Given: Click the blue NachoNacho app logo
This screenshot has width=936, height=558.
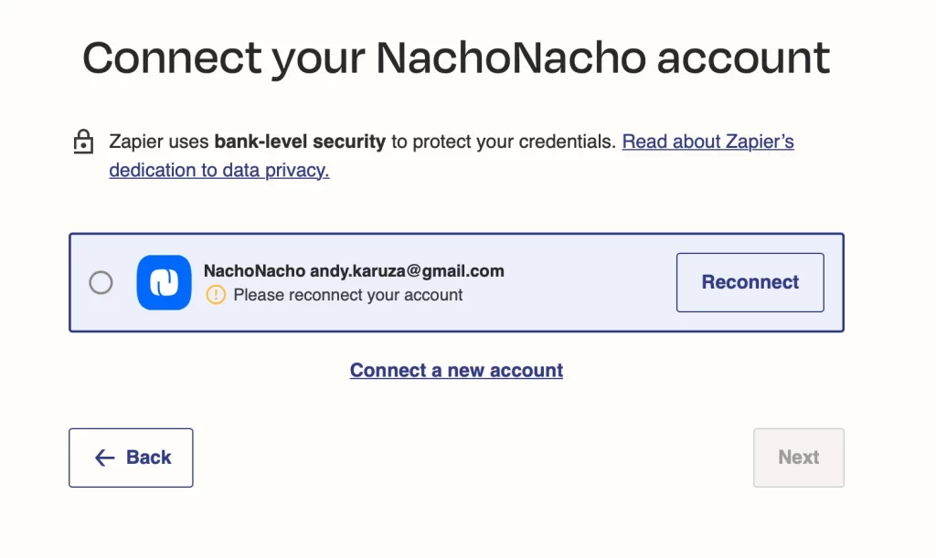Looking at the screenshot, I should (x=165, y=282).
